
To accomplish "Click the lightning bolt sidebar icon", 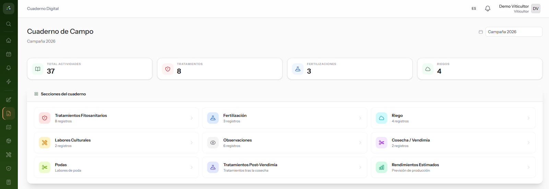I will [9, 81].
